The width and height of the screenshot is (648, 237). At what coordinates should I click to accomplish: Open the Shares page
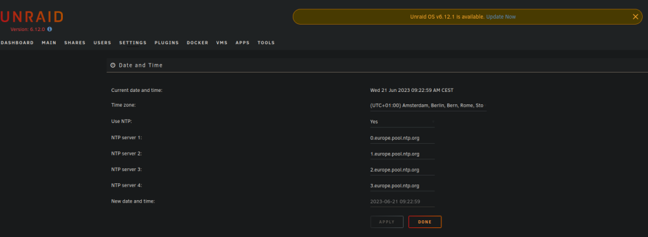click(75, 43)
